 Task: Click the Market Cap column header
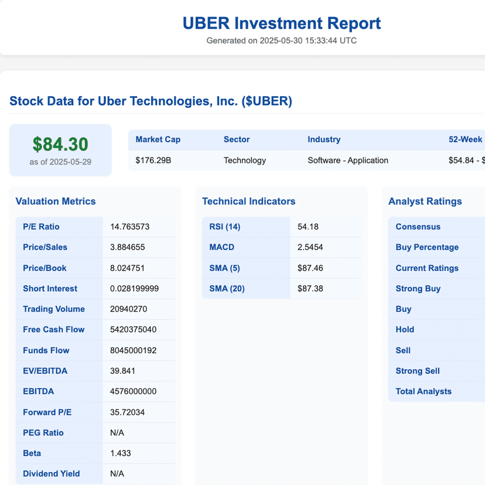pos(158,139)
